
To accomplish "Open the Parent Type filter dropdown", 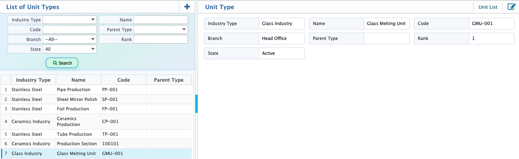I will point(161,29).
